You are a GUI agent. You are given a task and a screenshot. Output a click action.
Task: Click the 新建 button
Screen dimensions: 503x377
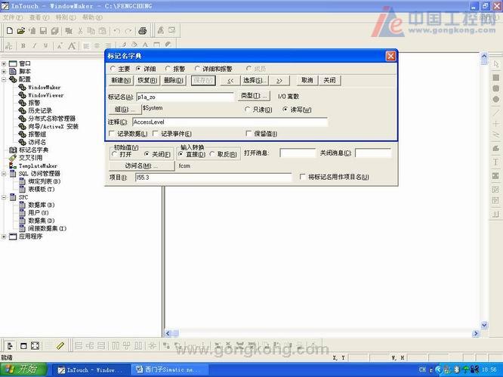[x=121, y=80]
